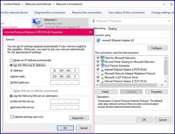Enable Microsoft Network Adapter Multiplexor Protocol

coord(98,73)
